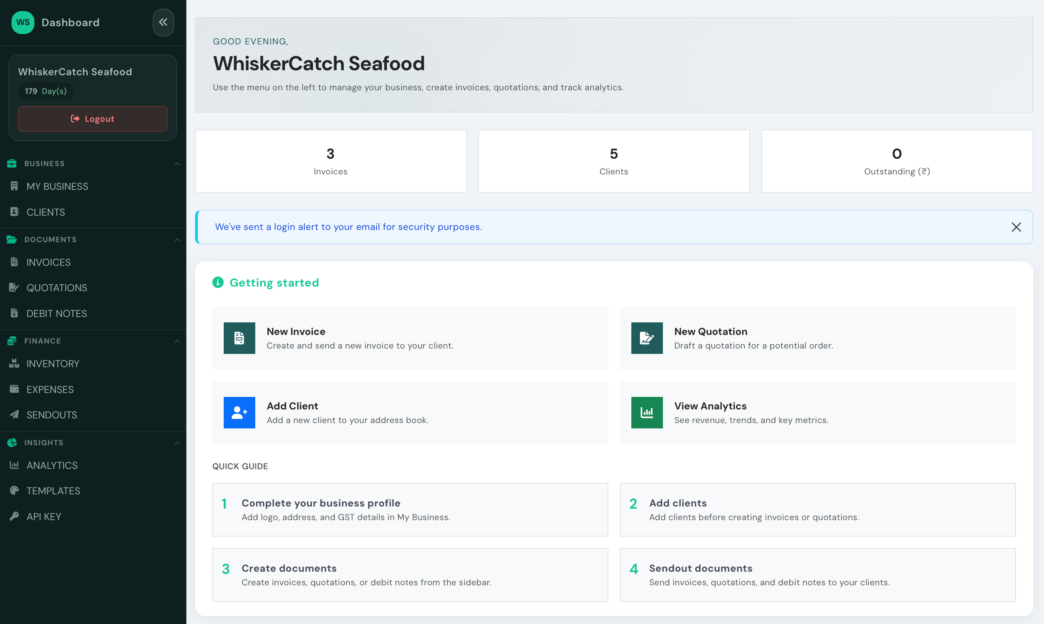Click the Expenses wallet icon

click(x=14, y=389)
